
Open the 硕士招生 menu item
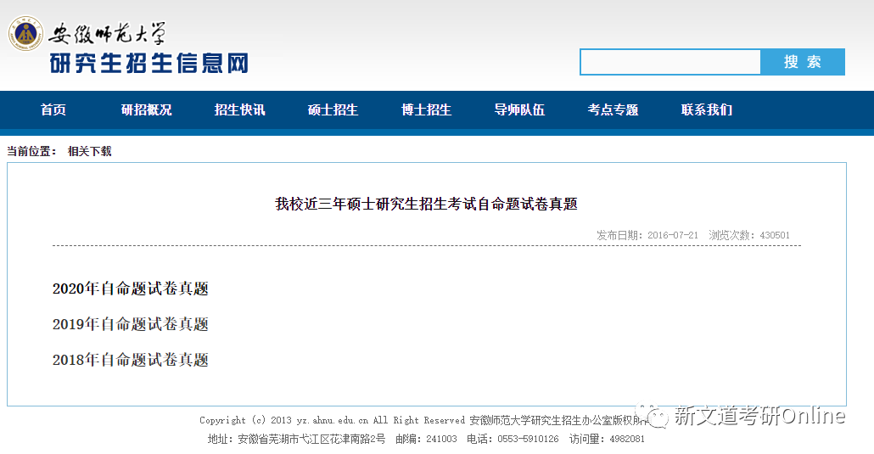click(333, 109)
